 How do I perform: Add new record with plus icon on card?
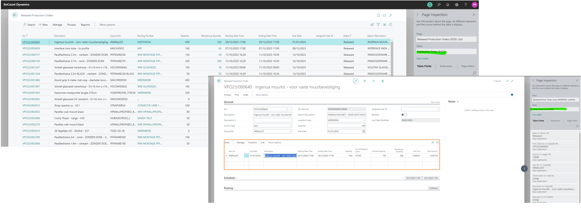point(374,81)
